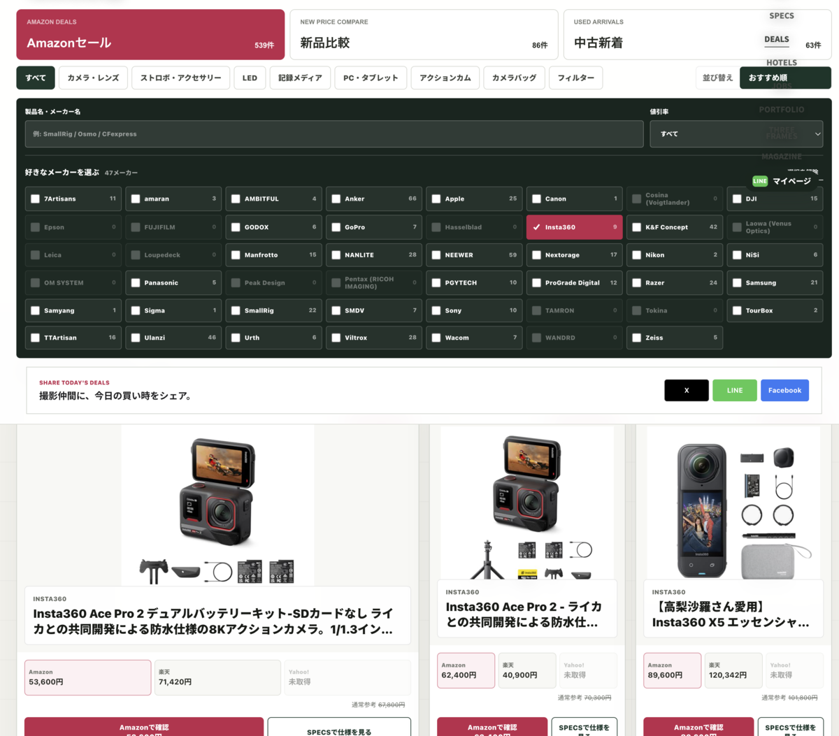Viewport: 839px width, 736px height.
Task: Select the Amazon 53,600円 price box
Action: coord(87,677)
